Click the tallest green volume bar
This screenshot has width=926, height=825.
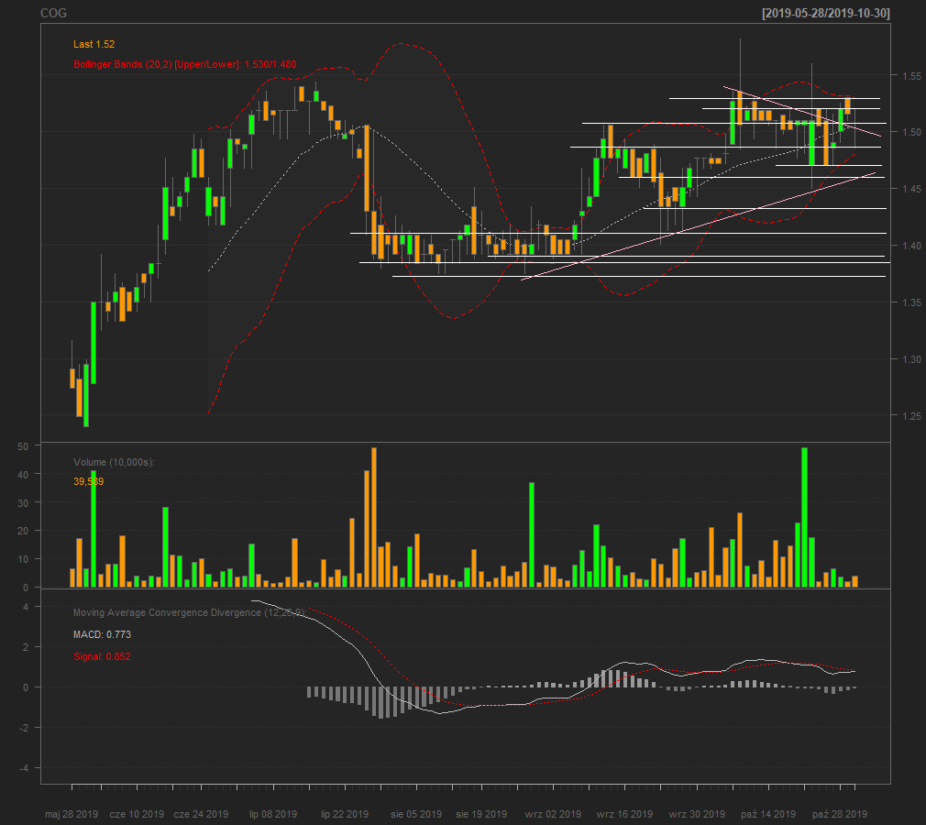(x=804, y=517)
